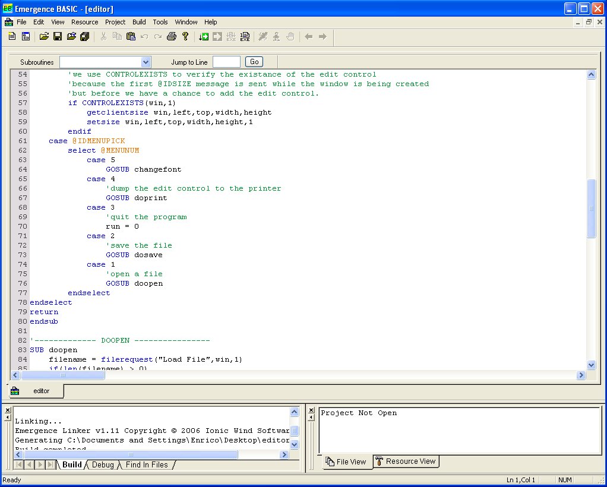This screenshot has width=607, height=487.
Task: Click the code editor horizontal scrollbar thumb
Action: coord(63,375)
